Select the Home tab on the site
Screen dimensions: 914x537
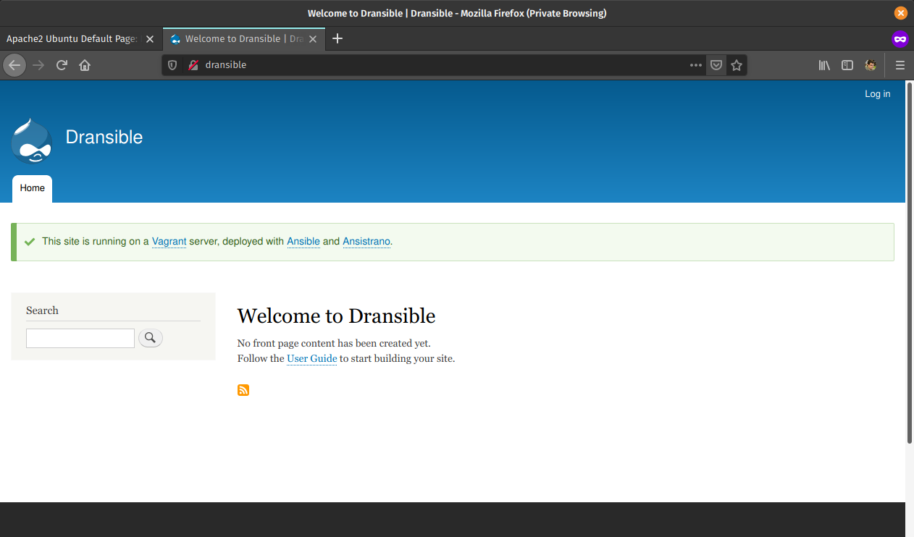32,188
